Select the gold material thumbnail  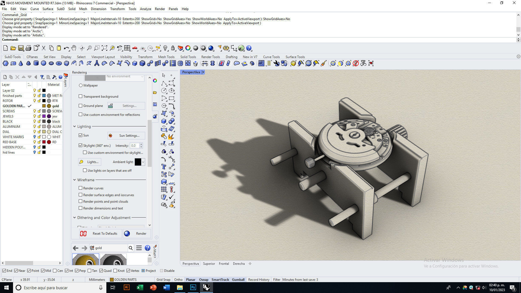(x=85, y=259)
